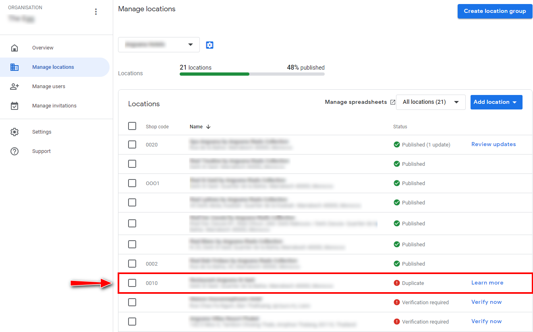
Task: Open the organisation three-dot menu
Action: click(96, 12)
